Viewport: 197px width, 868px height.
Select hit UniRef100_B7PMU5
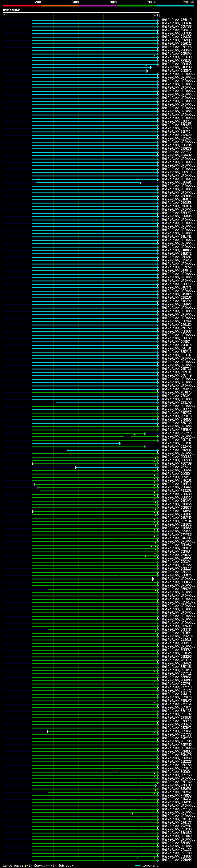click(x=177, y=419)
